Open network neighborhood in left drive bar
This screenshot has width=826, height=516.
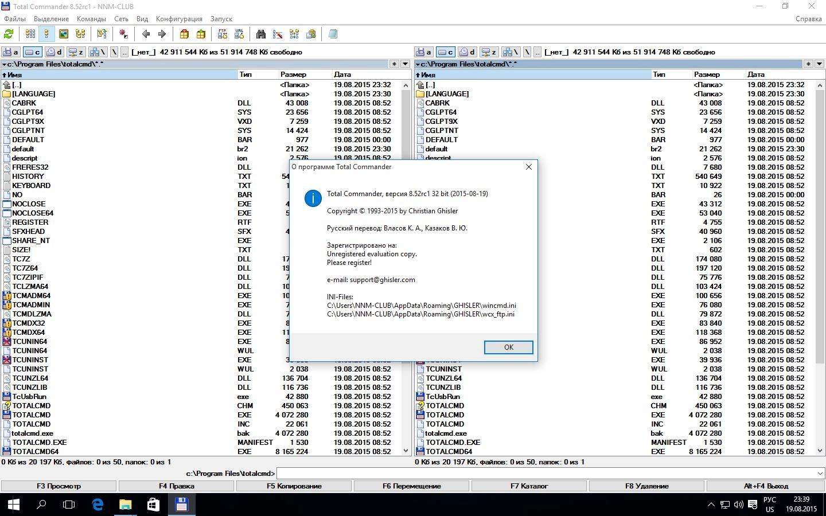point(98,52)
